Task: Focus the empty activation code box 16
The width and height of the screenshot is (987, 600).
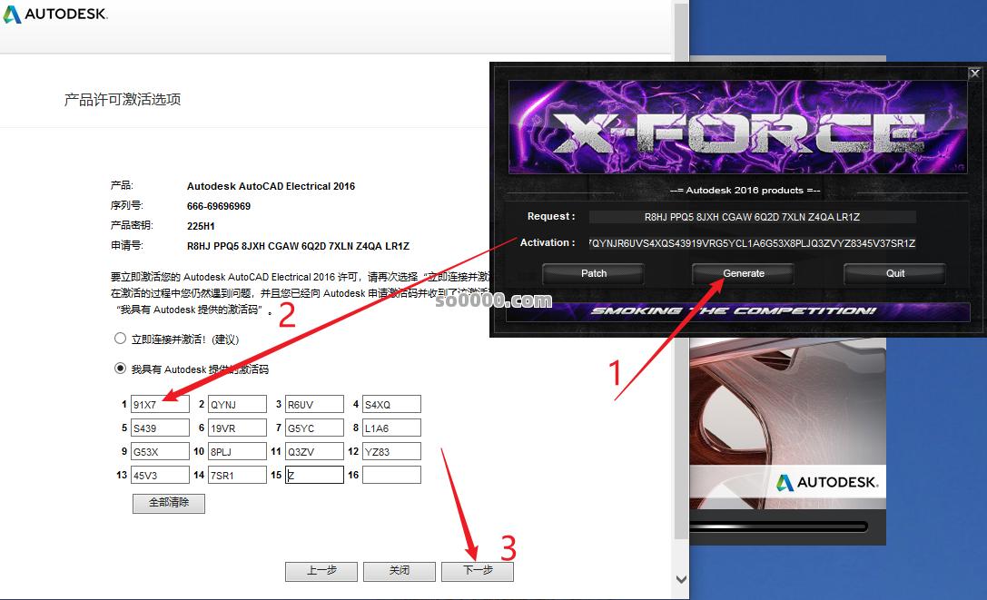Action: coord(391,475)
